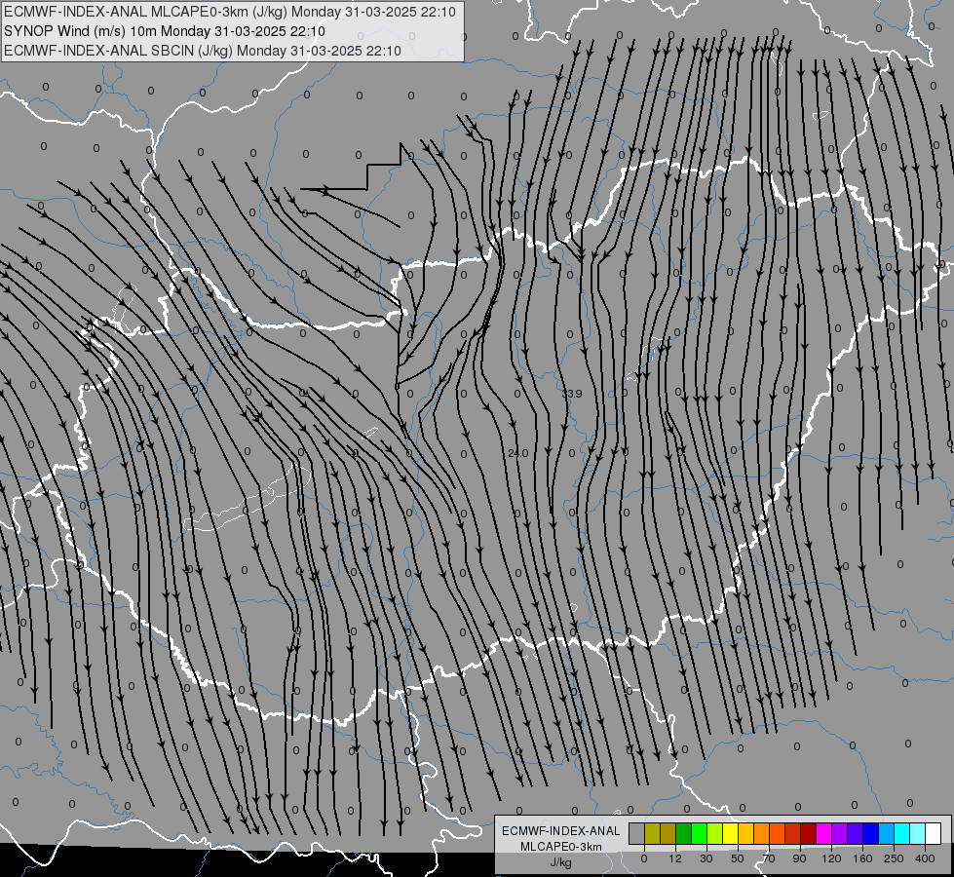
Task: Click the sky blue swatch left of 250
Action: tap(887, 833)
